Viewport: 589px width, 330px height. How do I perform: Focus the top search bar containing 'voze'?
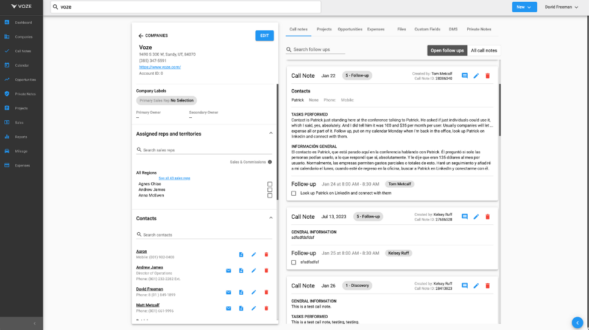186,7
